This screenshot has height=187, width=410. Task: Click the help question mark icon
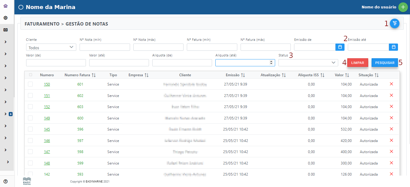[x=5, y=181]
